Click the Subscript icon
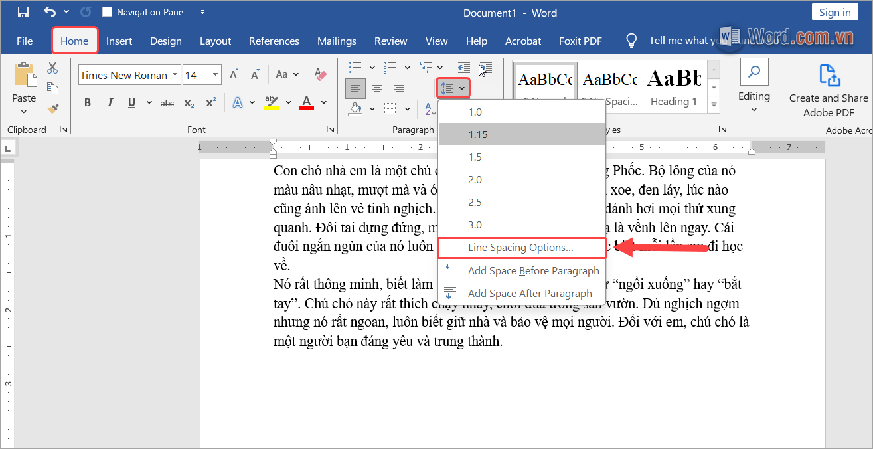873x449 pixels. tap(189, 102)
